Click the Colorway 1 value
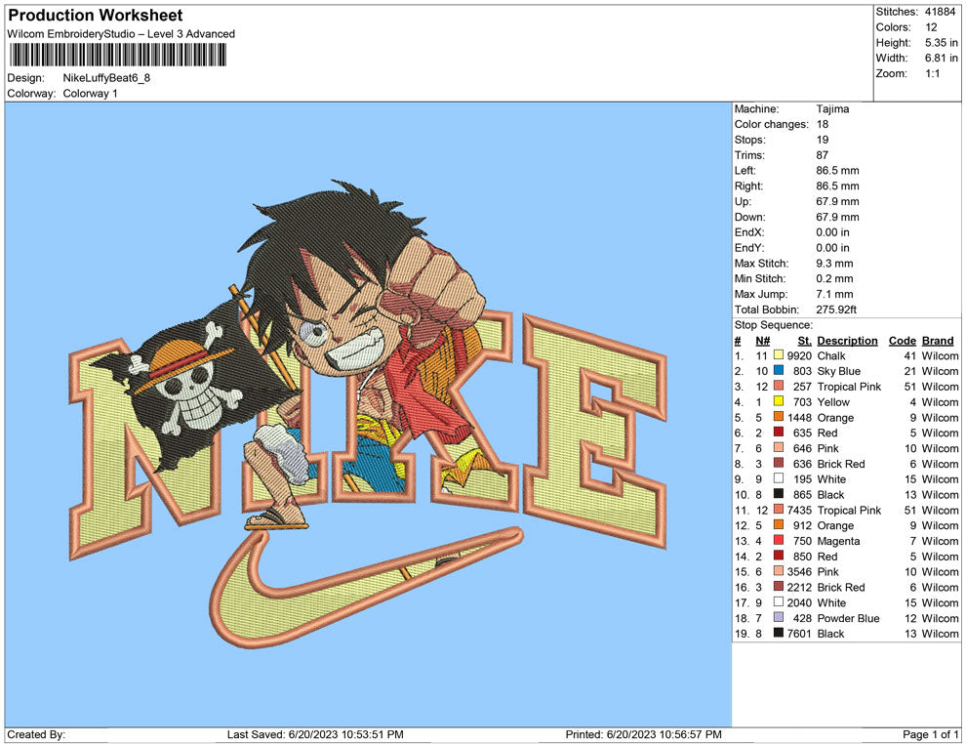Viewport: 966px width, 744px height. point(90,93)
